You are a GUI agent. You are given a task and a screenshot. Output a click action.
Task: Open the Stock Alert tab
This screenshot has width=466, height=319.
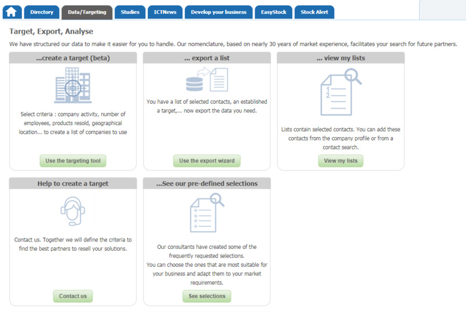(x=314, y=12)
